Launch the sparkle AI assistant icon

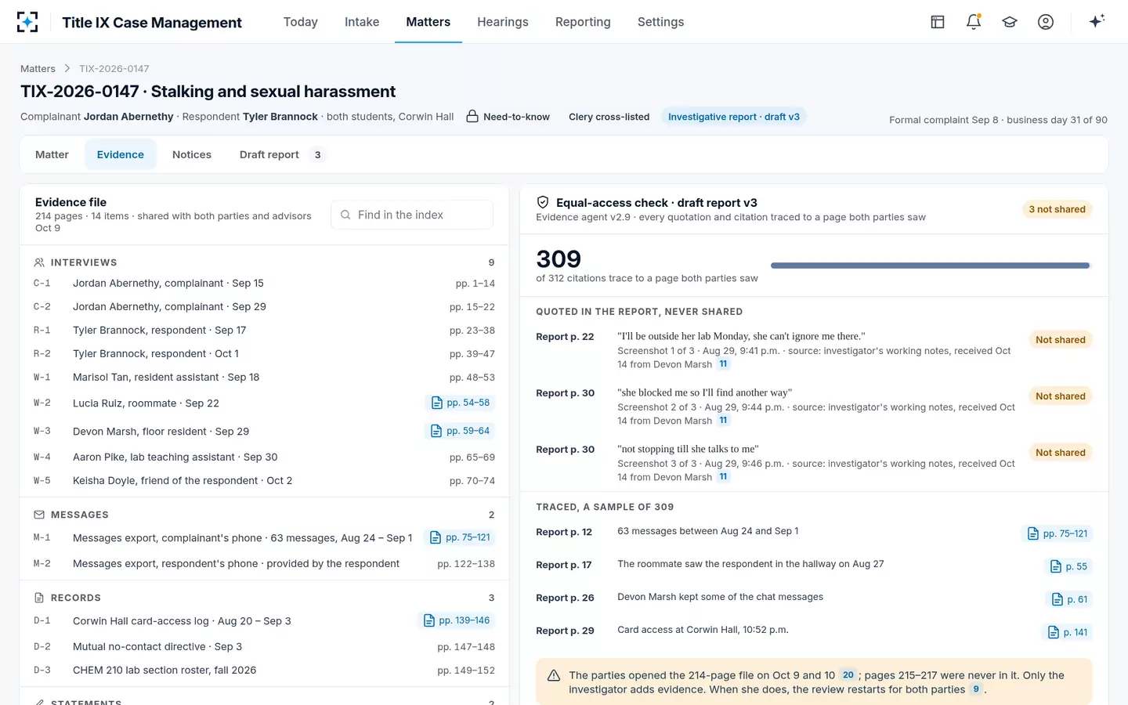[1097, 21]
